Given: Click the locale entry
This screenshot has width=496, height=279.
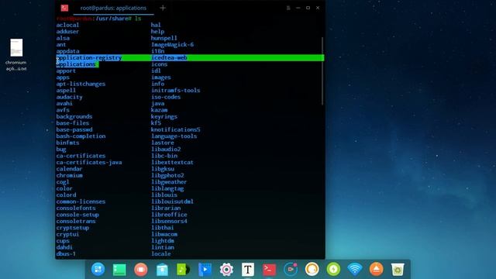Looking at the screenshot, I should point(160,254).
